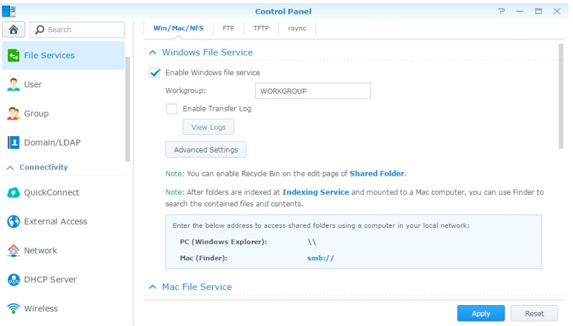Click the content pane vertical scrollbar
This screenshot has height=326, width=573.
[561, 96]
